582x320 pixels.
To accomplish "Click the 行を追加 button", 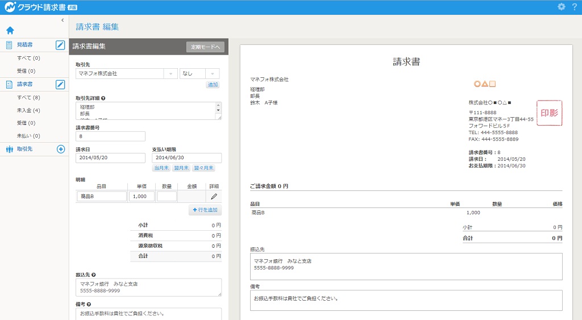I will coord(205,210).
